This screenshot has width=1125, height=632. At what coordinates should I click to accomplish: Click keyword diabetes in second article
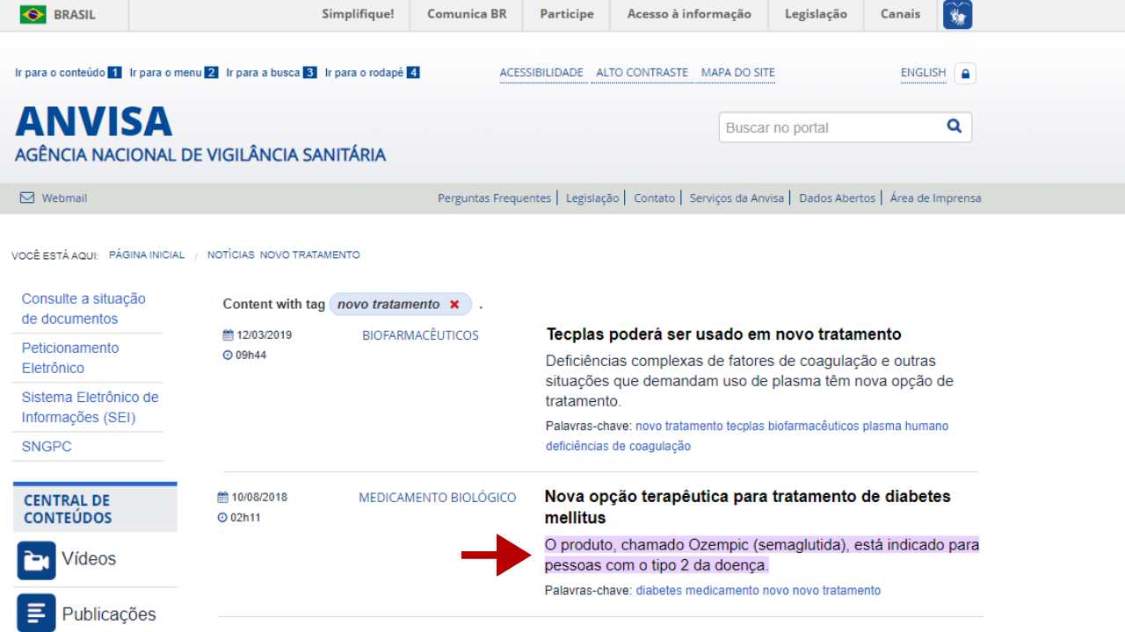pos(659,591)
